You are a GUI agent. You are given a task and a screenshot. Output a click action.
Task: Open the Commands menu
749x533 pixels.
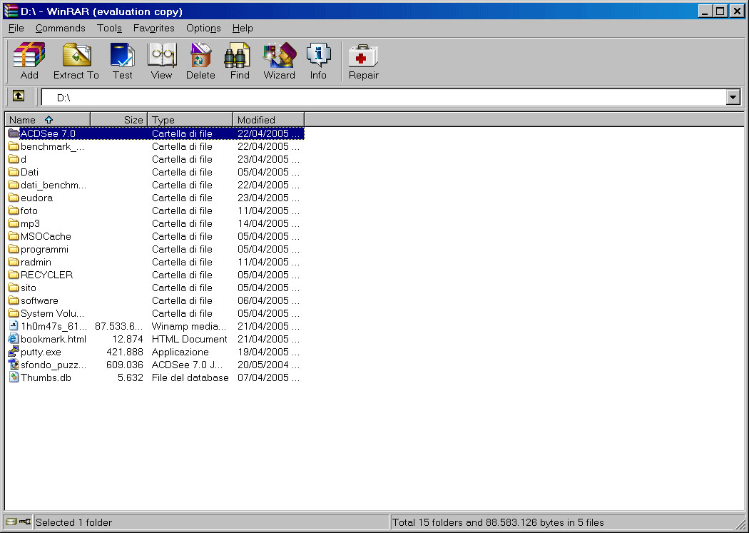tap(60, 28)
